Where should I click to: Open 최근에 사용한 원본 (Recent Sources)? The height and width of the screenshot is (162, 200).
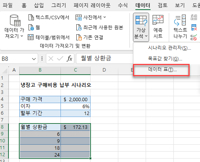tap(99, 27)
